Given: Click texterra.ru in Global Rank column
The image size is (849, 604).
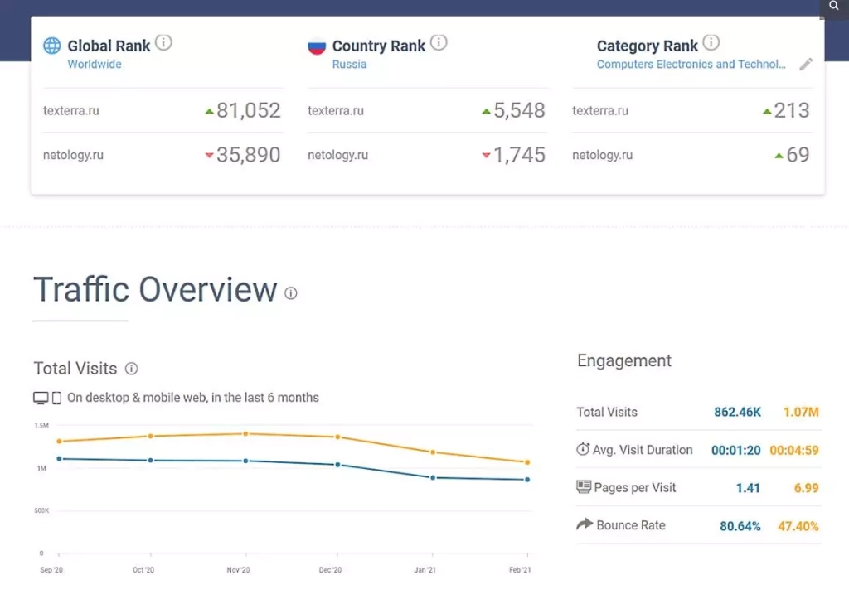Looking at the screenshot, I should point(71,110).
